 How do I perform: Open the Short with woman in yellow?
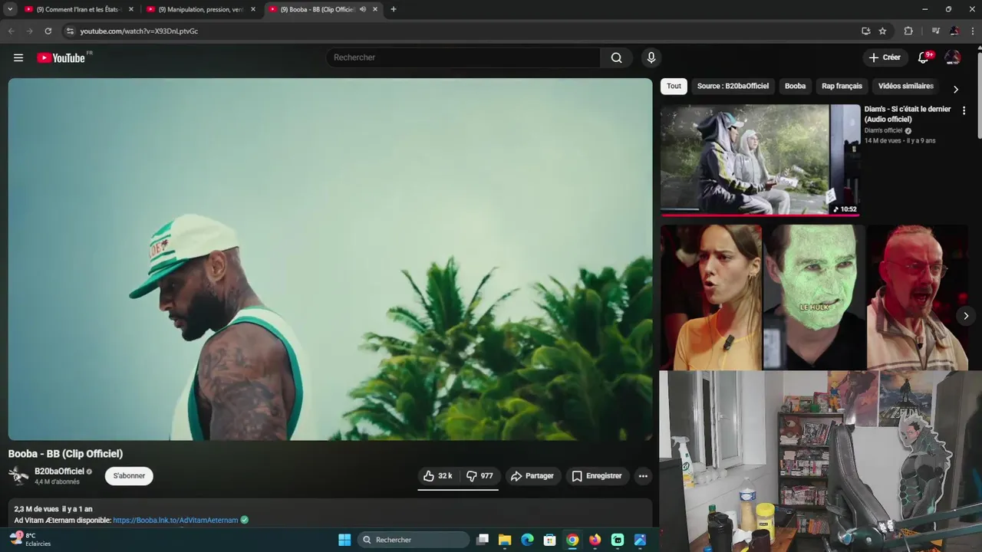click(711, 297)
